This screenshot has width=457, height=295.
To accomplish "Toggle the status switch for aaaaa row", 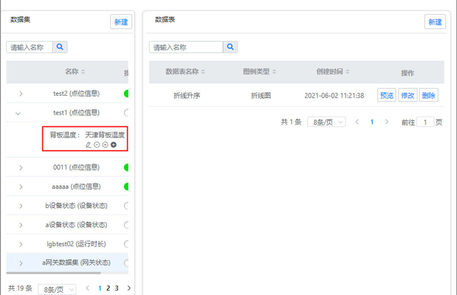I will point(126,186).
